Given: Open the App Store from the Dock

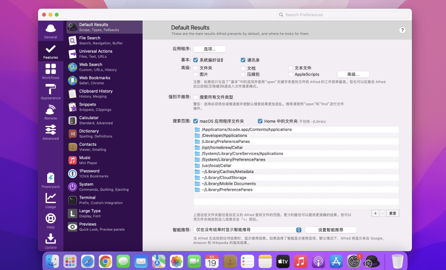Looking at the screenshot, I should tap(336, 261).
